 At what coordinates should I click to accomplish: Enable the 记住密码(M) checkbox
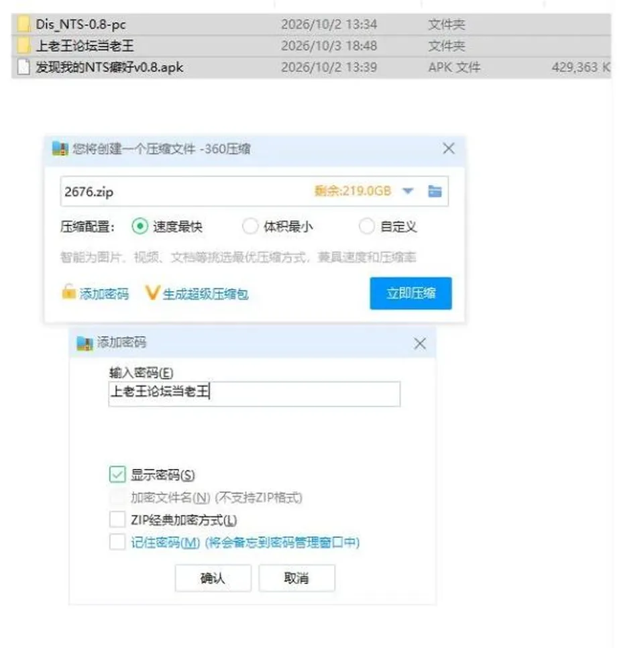coord(117,542)
